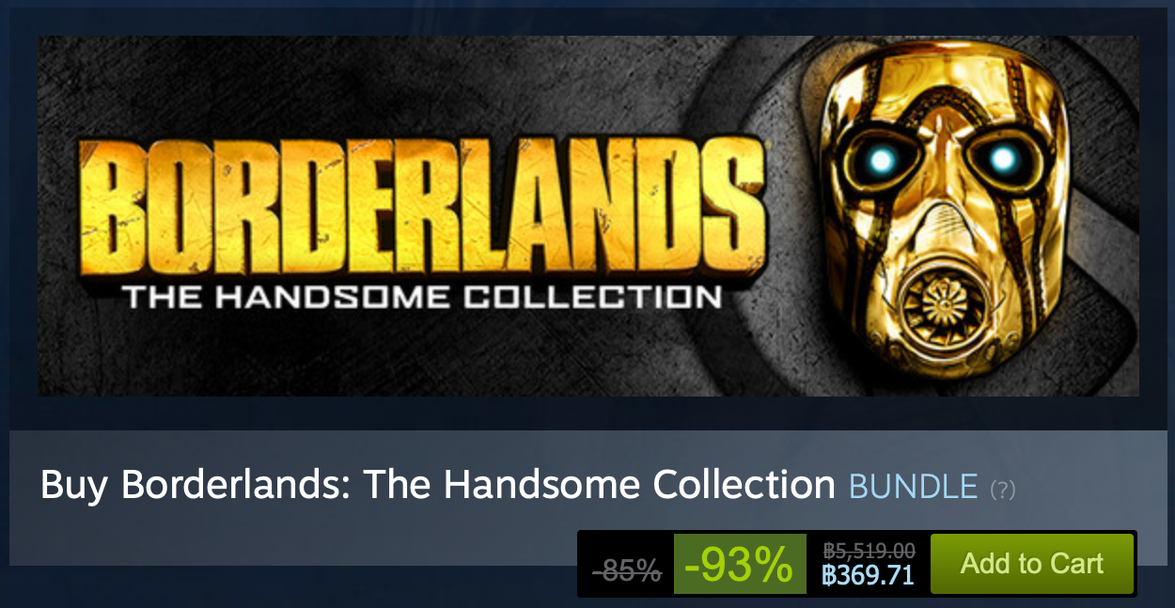Image resolution: width=1175 pixels, height=608 pixels.
Task: Click the original price ฿5,519.00
Action: click(869, 551)
